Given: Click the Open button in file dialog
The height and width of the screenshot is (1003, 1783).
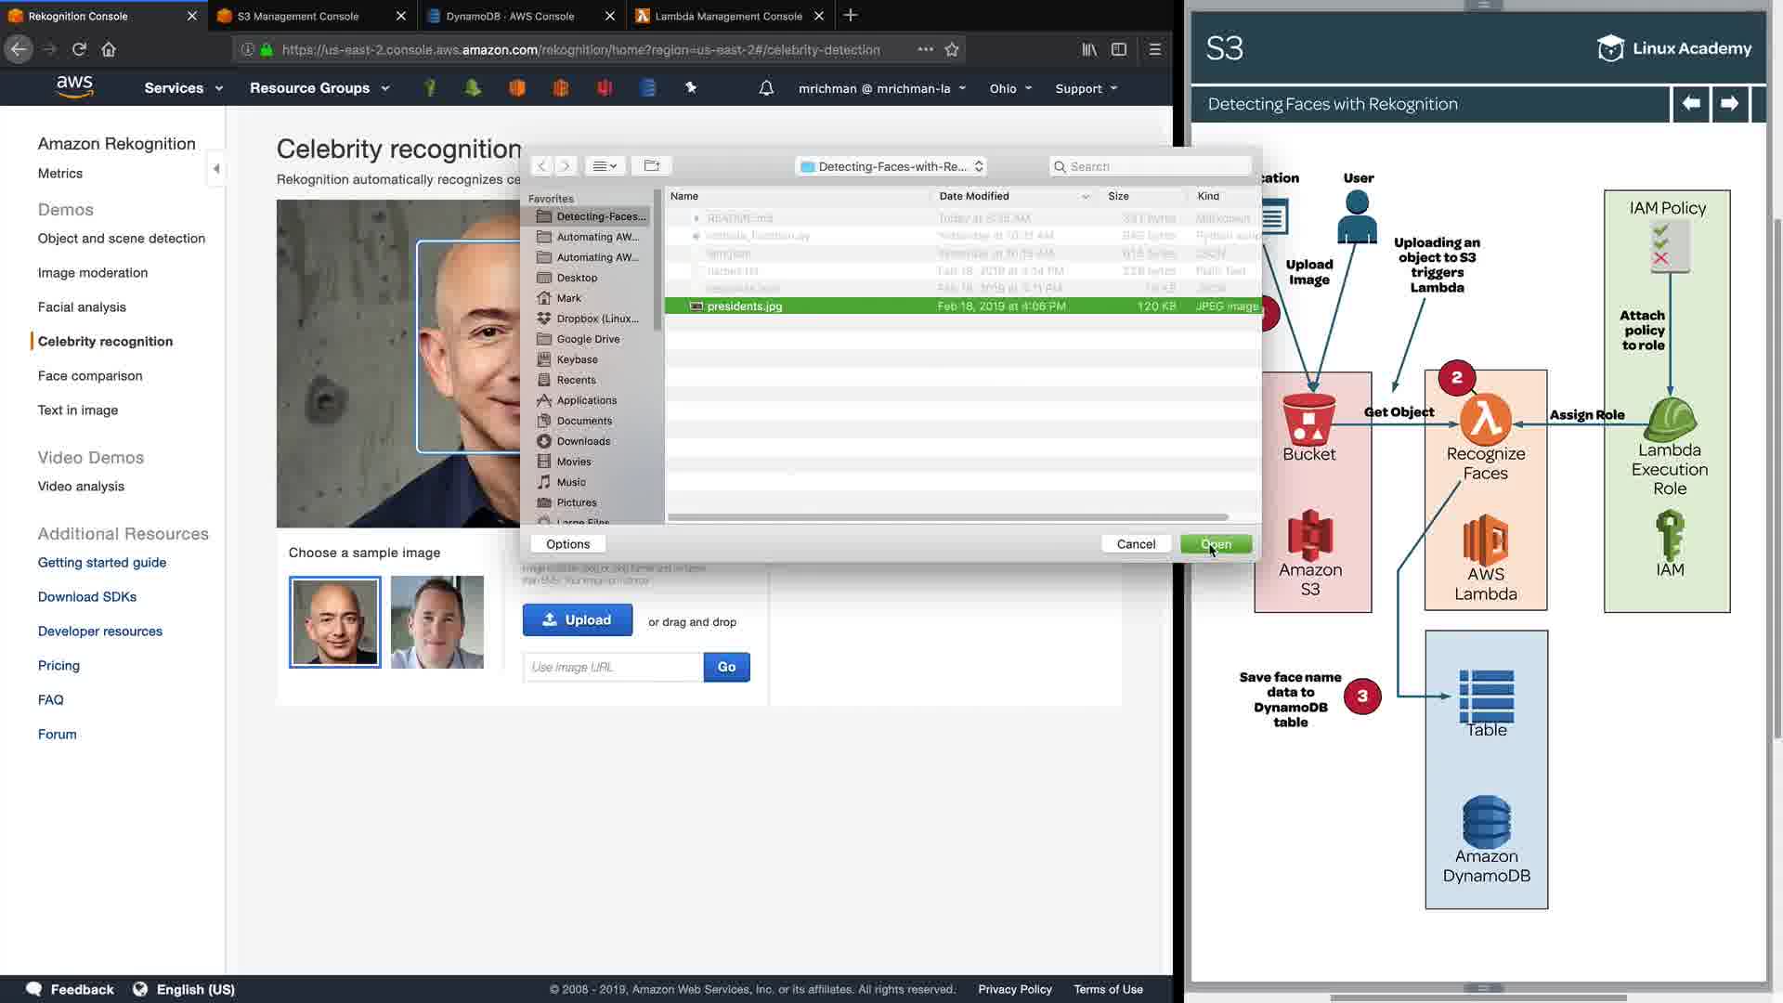Looking at the screenshot, I should pyautogui.click(x=1216, y=544).
